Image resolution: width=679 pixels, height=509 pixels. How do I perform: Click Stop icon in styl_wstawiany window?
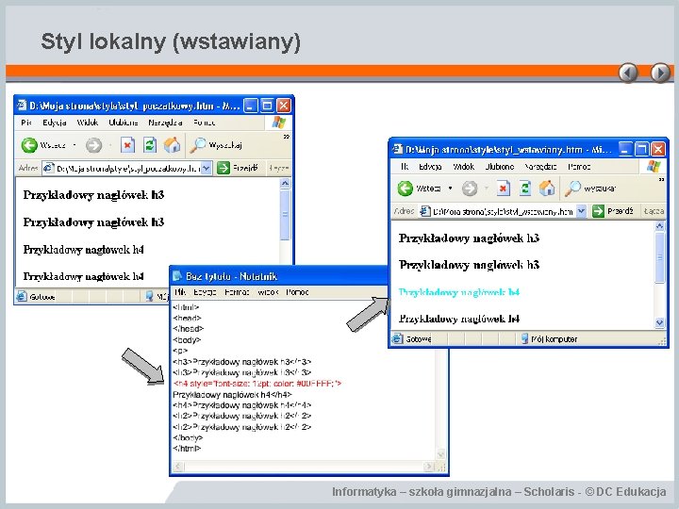pyautogui.click(x=503, y=189)
